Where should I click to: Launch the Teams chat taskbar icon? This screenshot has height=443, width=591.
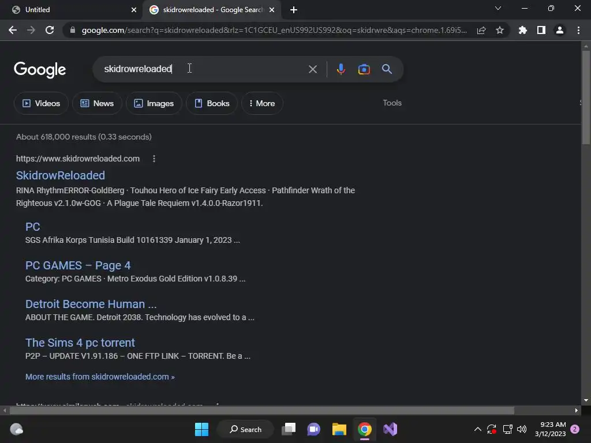[x=313, y=429]
